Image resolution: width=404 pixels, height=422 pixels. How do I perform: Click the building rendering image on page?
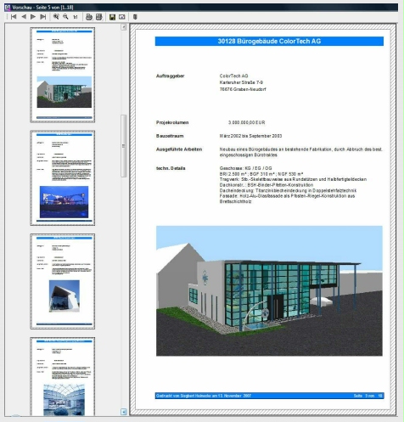pos(269,290)
